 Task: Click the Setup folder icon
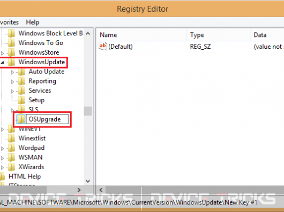coord(21,100)
